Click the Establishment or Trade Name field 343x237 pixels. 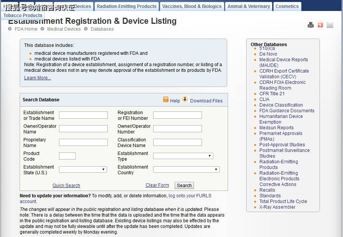(x=83, y=115)
